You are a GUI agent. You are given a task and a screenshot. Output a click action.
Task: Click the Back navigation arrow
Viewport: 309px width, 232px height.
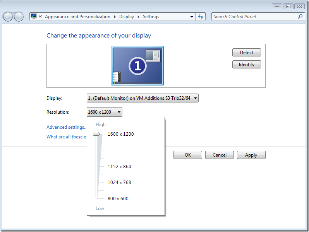(8, 17)
